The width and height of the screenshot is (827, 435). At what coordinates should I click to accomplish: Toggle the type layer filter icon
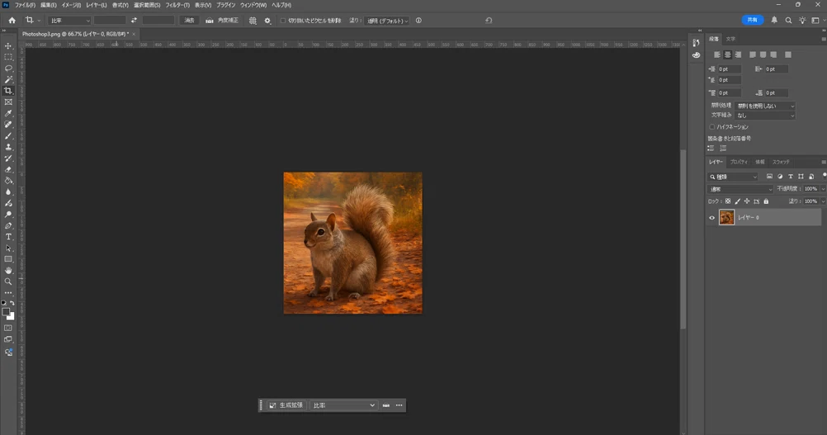click(x=790, y=177)
